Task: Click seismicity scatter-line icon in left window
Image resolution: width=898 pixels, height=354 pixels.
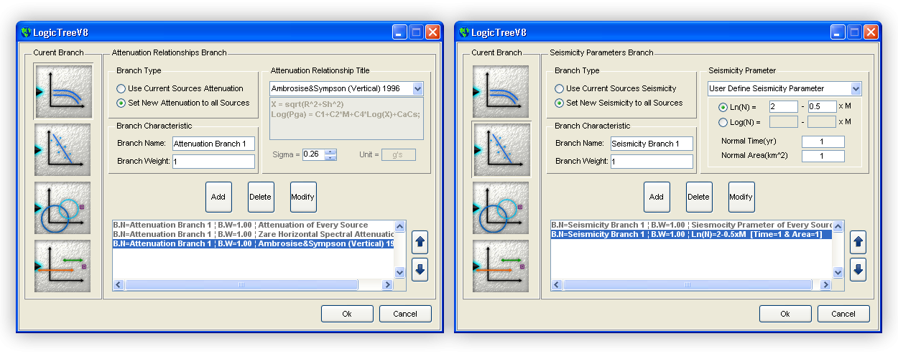Action: click(x=64, y=149)
